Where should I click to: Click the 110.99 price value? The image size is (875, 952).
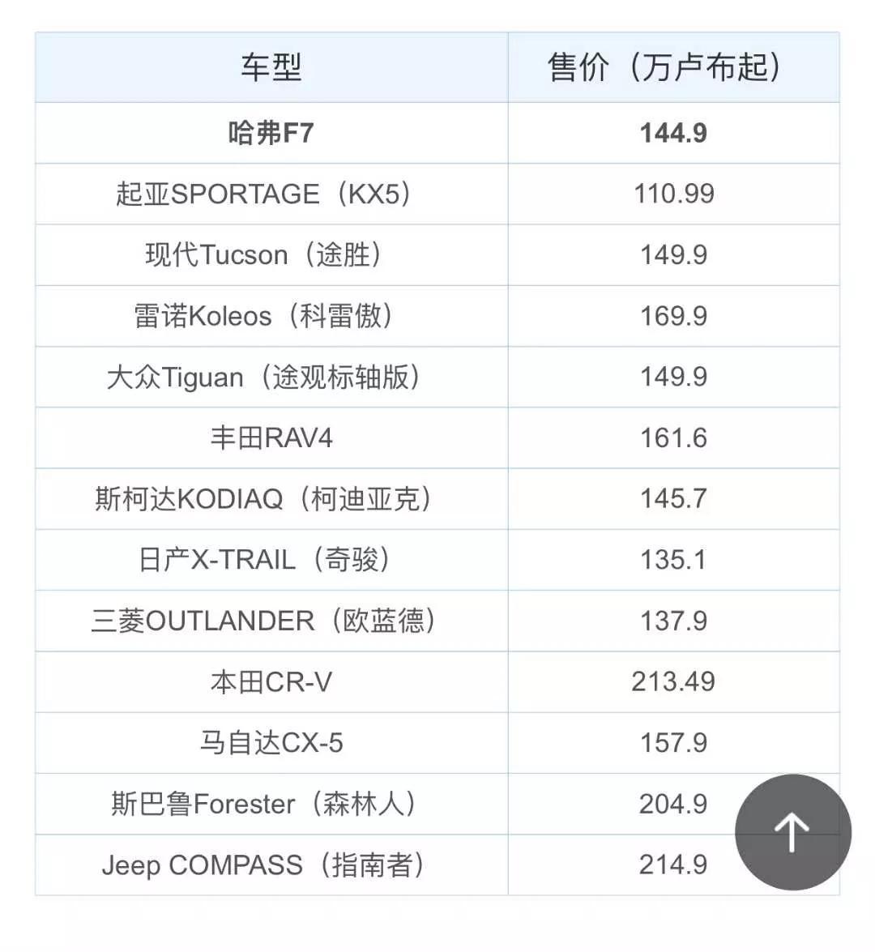[x=674, y=194]
